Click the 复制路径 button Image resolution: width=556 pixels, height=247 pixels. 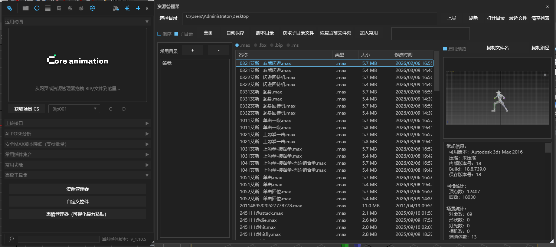[x=540, y=48]
